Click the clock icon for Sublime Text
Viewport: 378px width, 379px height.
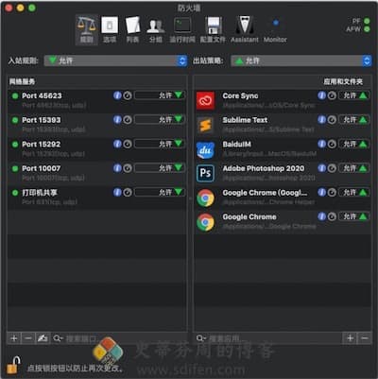332,120
